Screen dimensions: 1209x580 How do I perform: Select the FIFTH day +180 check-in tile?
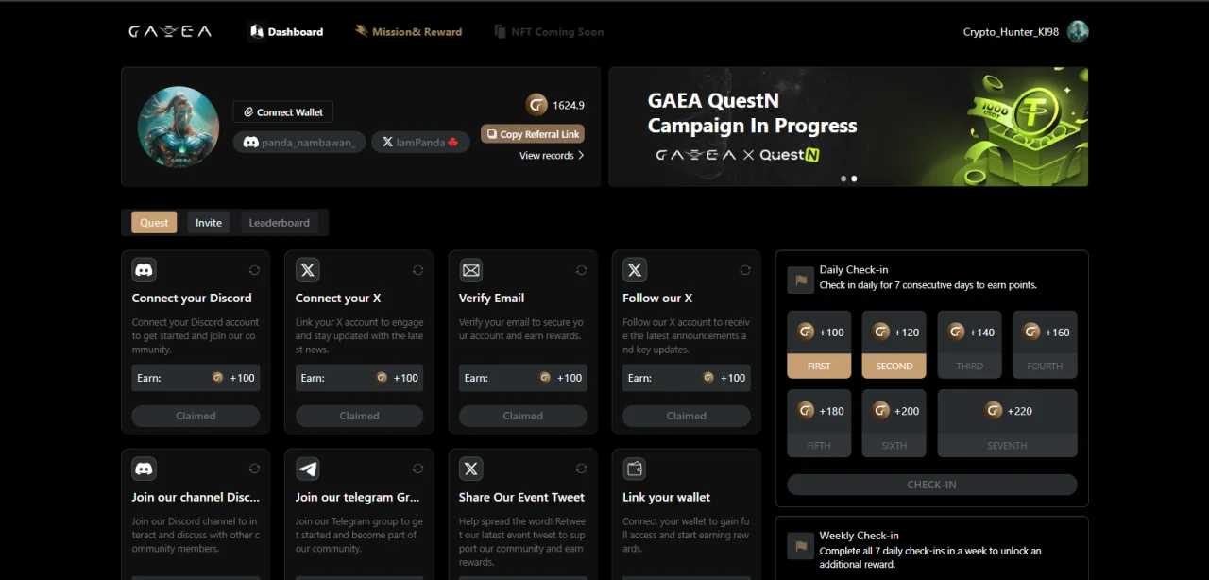click(819, 423)
